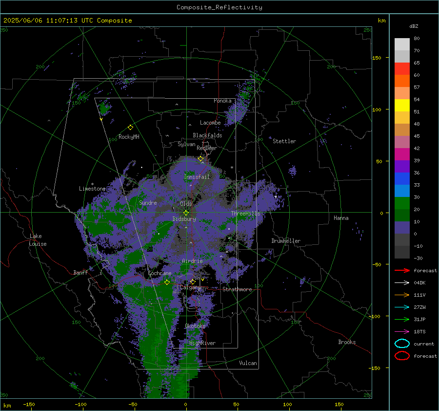Image resolution: width=439 pixels, height=411 pixels.
Task: Click the yellow diamond marker below RedDeer
Action: coord(200,159)
